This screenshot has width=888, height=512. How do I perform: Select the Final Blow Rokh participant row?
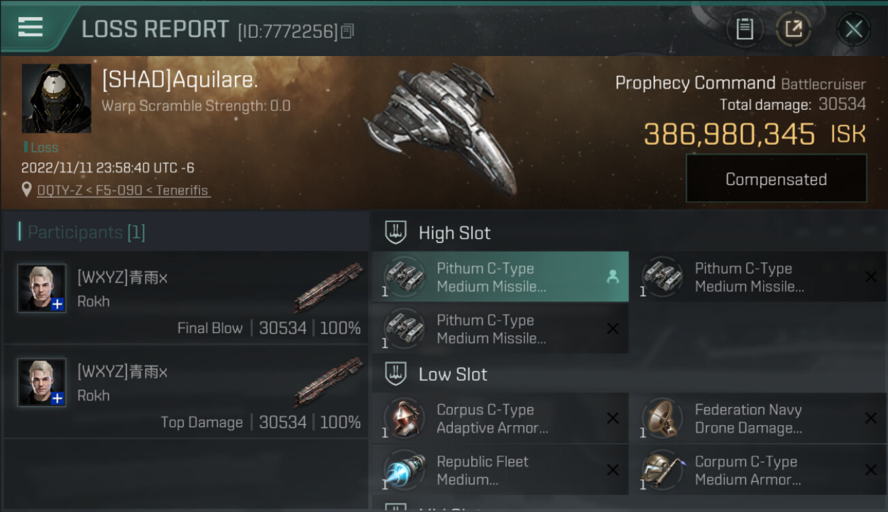[186, 297]
